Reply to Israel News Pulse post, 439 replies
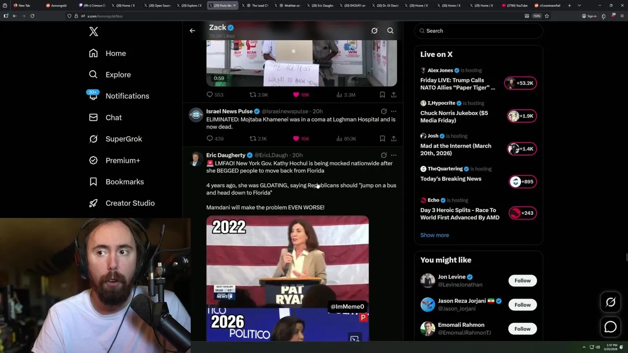Screen dimensions: 628x353 [x=215, y=139]
